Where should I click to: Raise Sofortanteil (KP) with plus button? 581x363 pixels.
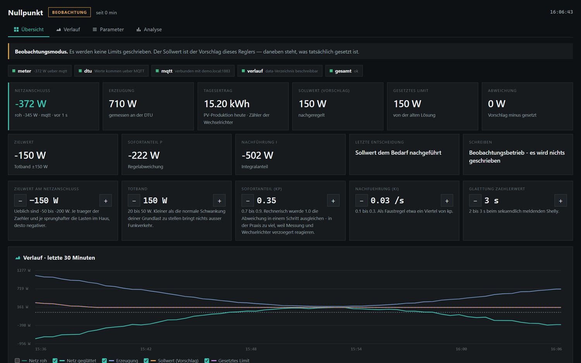coord(333,200)
